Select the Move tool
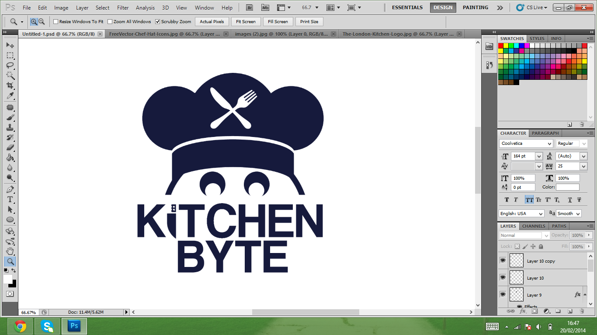Viewport: 597px width, 335px height. coord(10,45)
